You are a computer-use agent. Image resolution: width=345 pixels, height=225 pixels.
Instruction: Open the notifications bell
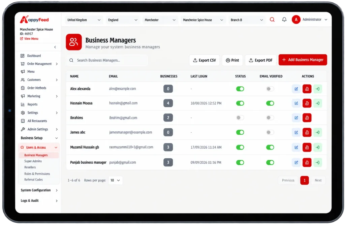pyautogui.click(x=284, y=20)
